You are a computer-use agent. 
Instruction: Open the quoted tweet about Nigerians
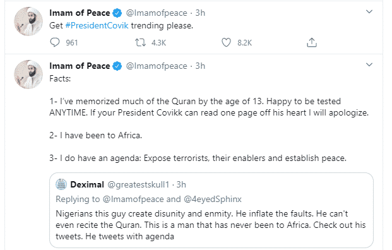click(x=211, y=210)
